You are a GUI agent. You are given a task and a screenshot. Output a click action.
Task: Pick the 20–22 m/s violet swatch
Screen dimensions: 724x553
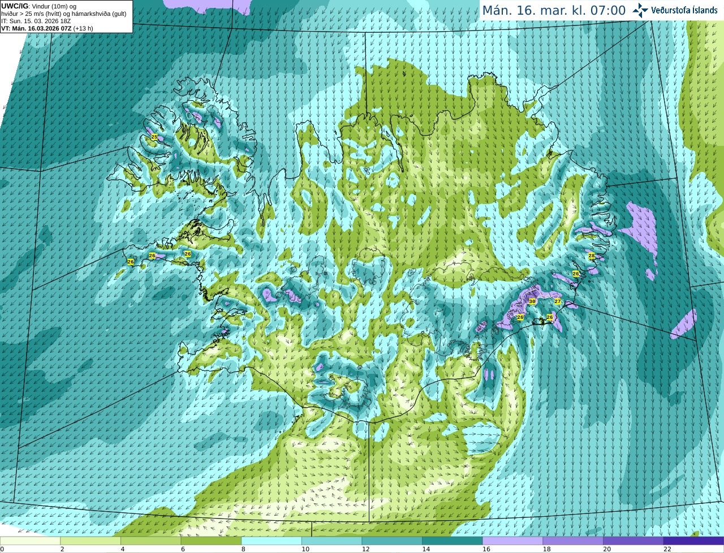(x=633, y=541)
